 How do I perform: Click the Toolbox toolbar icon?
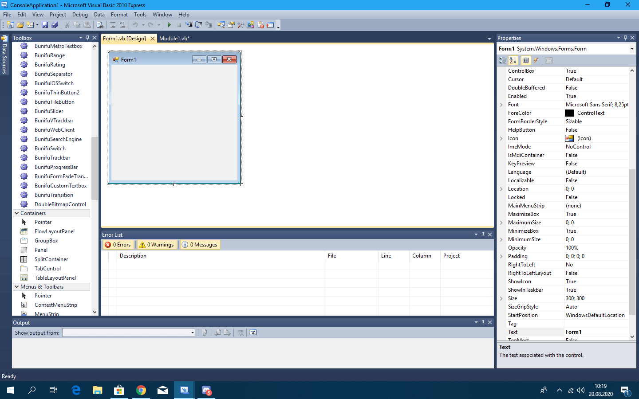pyautogui.click(x=241, y=25)
